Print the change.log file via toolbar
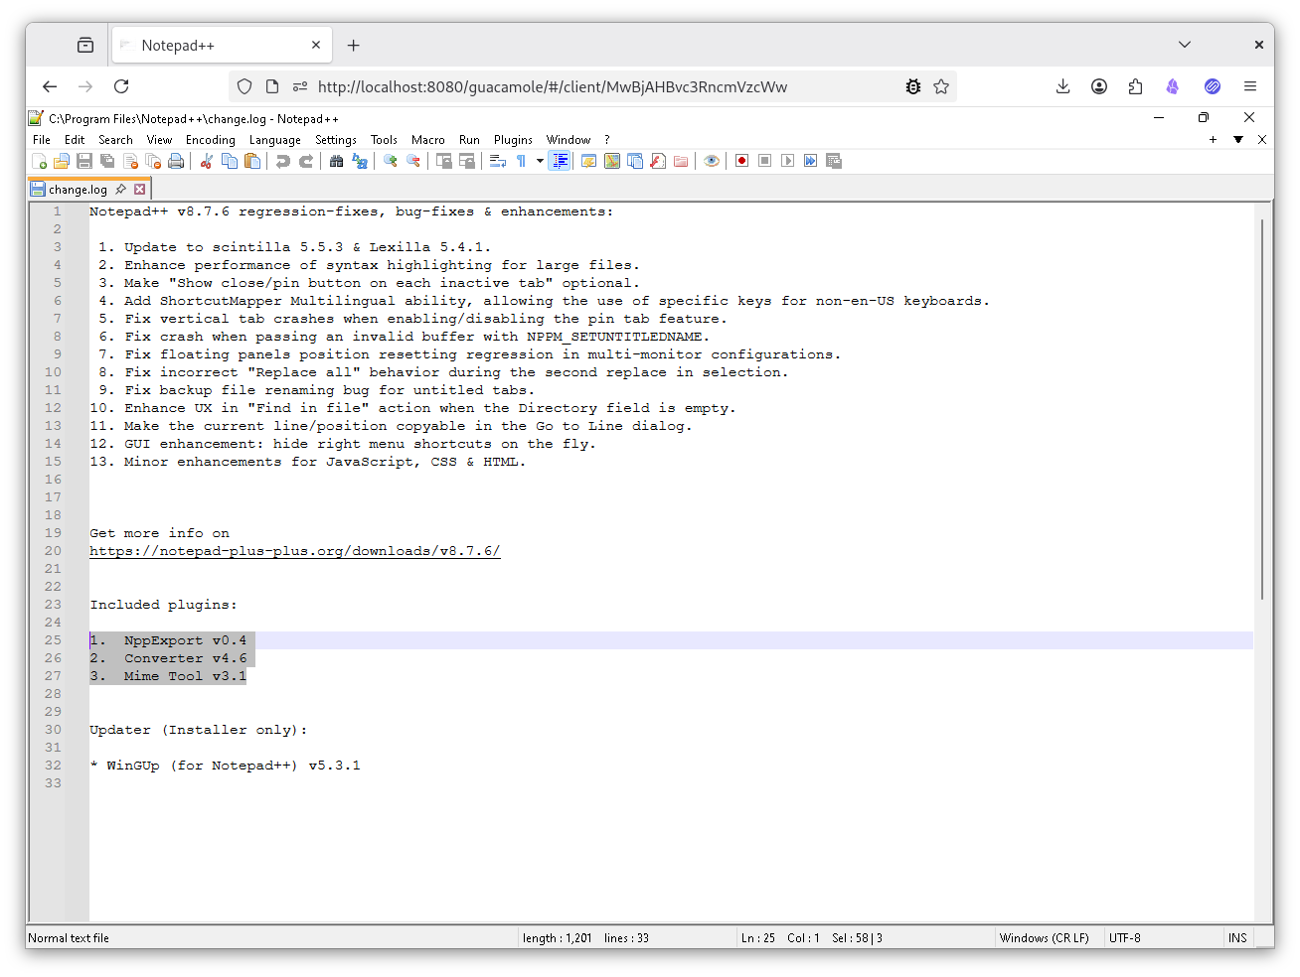 (x=177, y=160)
